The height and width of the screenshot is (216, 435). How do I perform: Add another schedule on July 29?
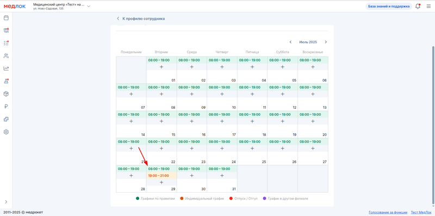click(x=161, y=182)
